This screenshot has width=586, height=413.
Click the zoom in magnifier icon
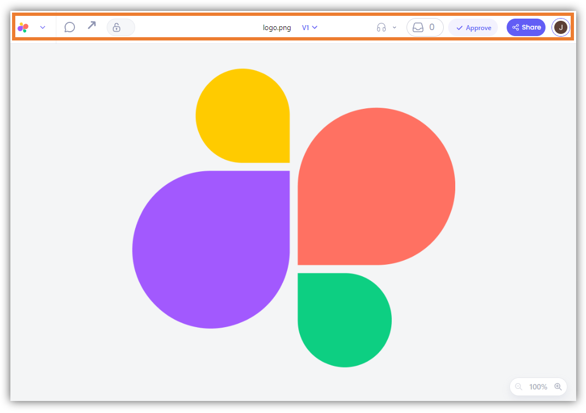click(558, 386)
